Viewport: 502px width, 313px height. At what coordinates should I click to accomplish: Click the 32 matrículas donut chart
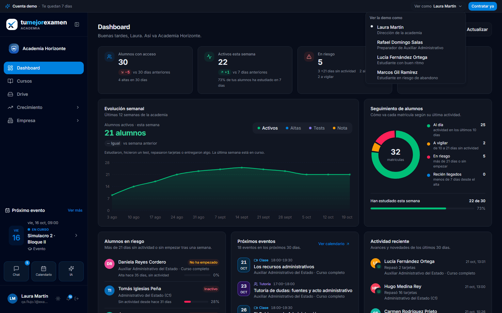(x=395, y=155)
